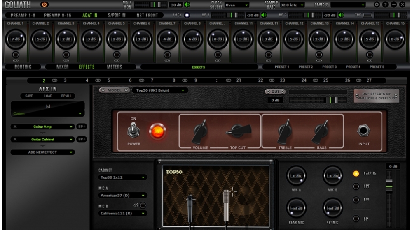Open the Routing tab
The image size is (412, 230).
(23, 67)
